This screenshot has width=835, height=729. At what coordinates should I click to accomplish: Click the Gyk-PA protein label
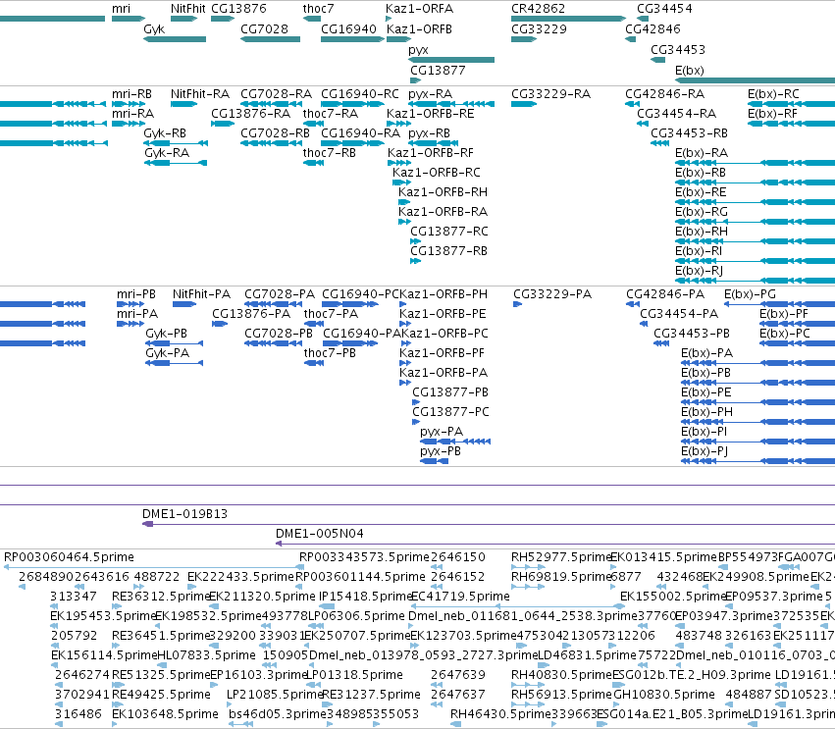tap(168, 353)
